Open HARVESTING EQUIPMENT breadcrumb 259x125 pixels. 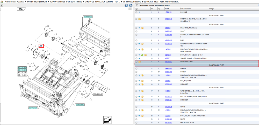pyautogui.click(x=37, y=2)
